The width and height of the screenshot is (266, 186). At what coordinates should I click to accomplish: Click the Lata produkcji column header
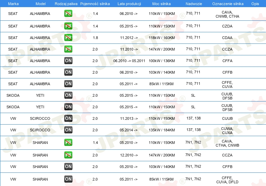click(x=129, y=4)
